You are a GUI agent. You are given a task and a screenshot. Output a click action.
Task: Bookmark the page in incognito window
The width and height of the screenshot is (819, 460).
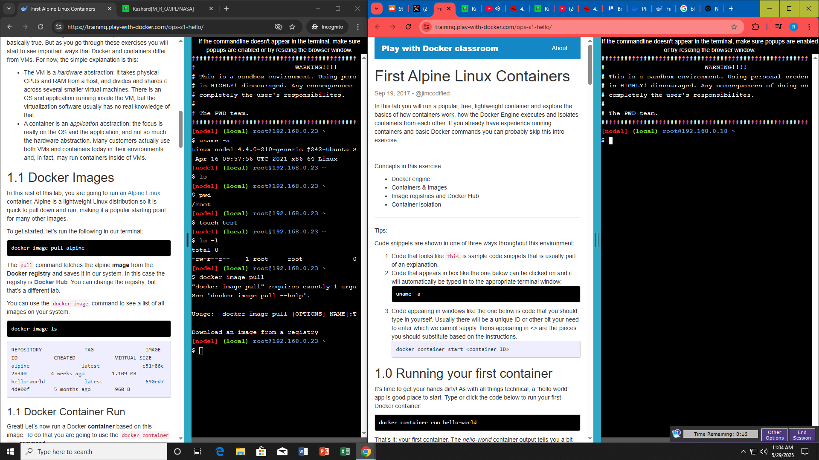[x=292, y=27]
